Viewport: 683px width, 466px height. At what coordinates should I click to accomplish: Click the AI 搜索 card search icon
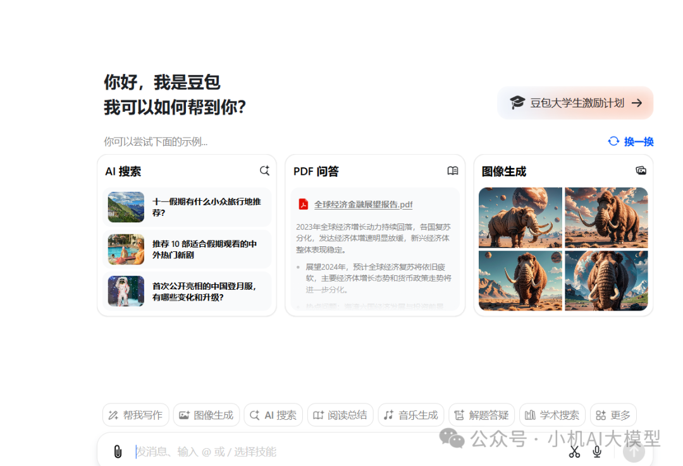[x=264, y=170]
